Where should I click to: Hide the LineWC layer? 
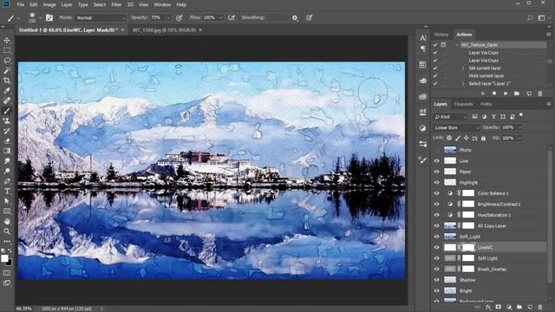pyautogui.click(x=437, y=247)
